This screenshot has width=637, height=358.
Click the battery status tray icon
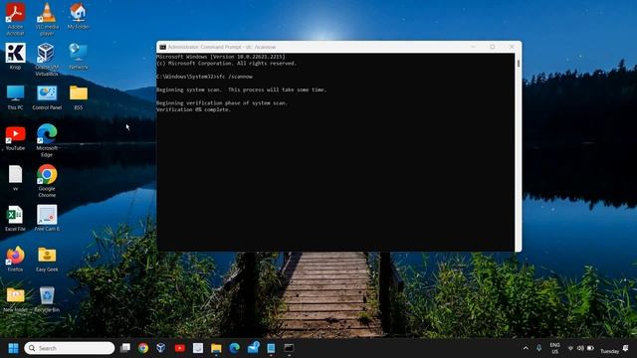point(590,348)
